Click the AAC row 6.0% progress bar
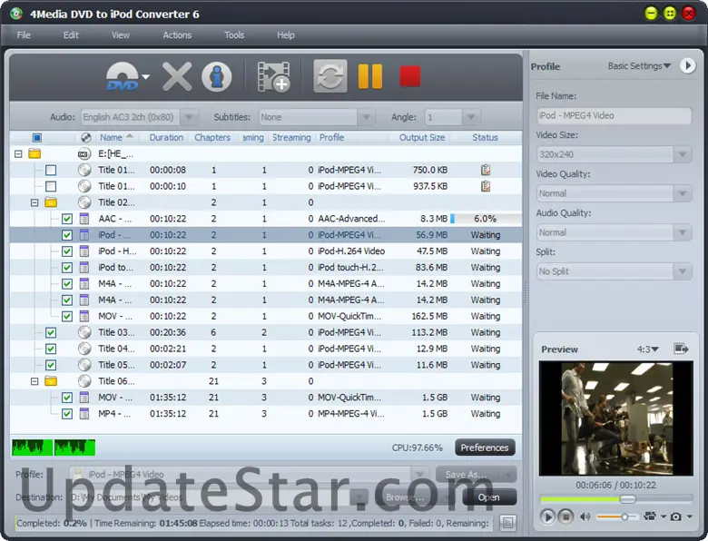 (x=486, y=219)
